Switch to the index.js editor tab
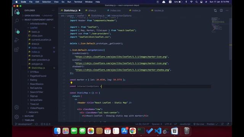This screenshot has height=137, width=244. pyautogui.click(x=136, y=10)
